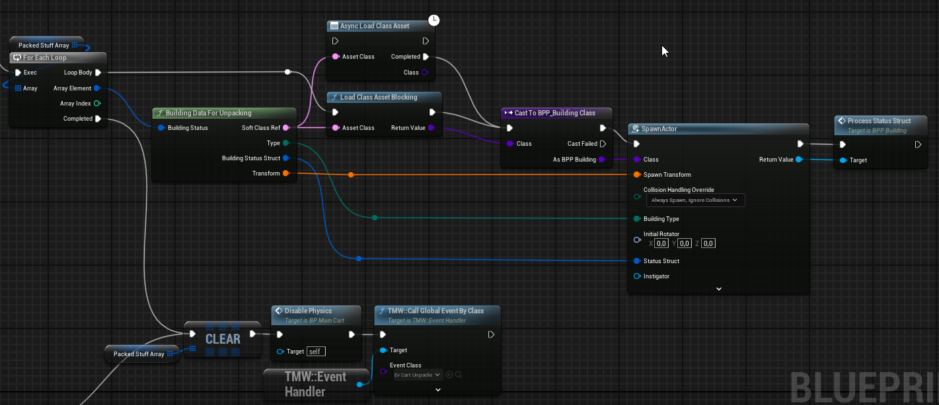Click the browse icon beside Event Class

[458, 375]
